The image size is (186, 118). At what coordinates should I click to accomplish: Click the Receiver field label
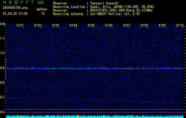(x=60, y=10)
